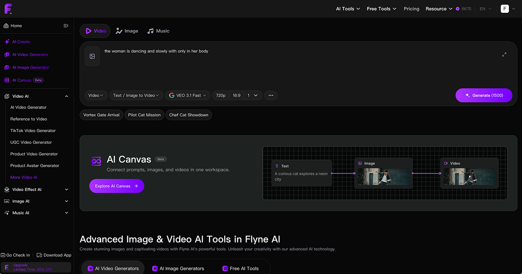Click the Upgrade Limited Time 20% OFF banner
The image size is (522, 274).
click(36, 267)
